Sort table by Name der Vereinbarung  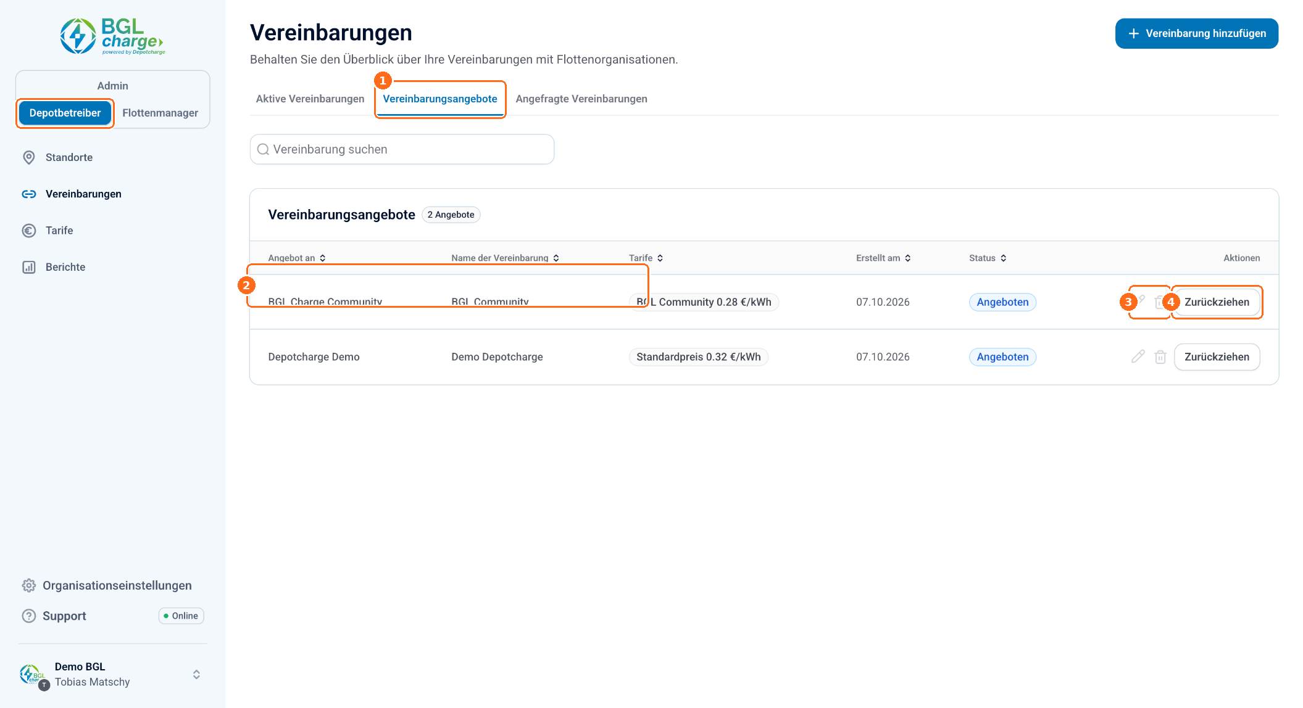pos(505,258)
